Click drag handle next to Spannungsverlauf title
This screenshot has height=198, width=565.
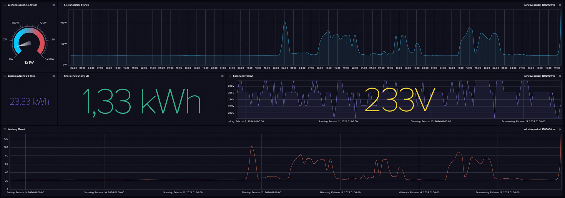pyautogui.click(x=230, y=76)
